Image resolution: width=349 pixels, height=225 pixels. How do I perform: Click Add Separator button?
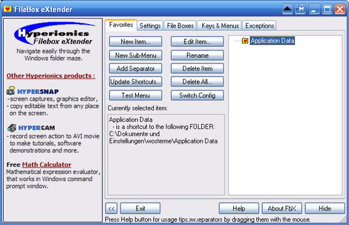pos(136,68)
